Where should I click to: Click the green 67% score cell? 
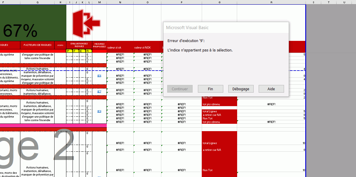point(32,23)
